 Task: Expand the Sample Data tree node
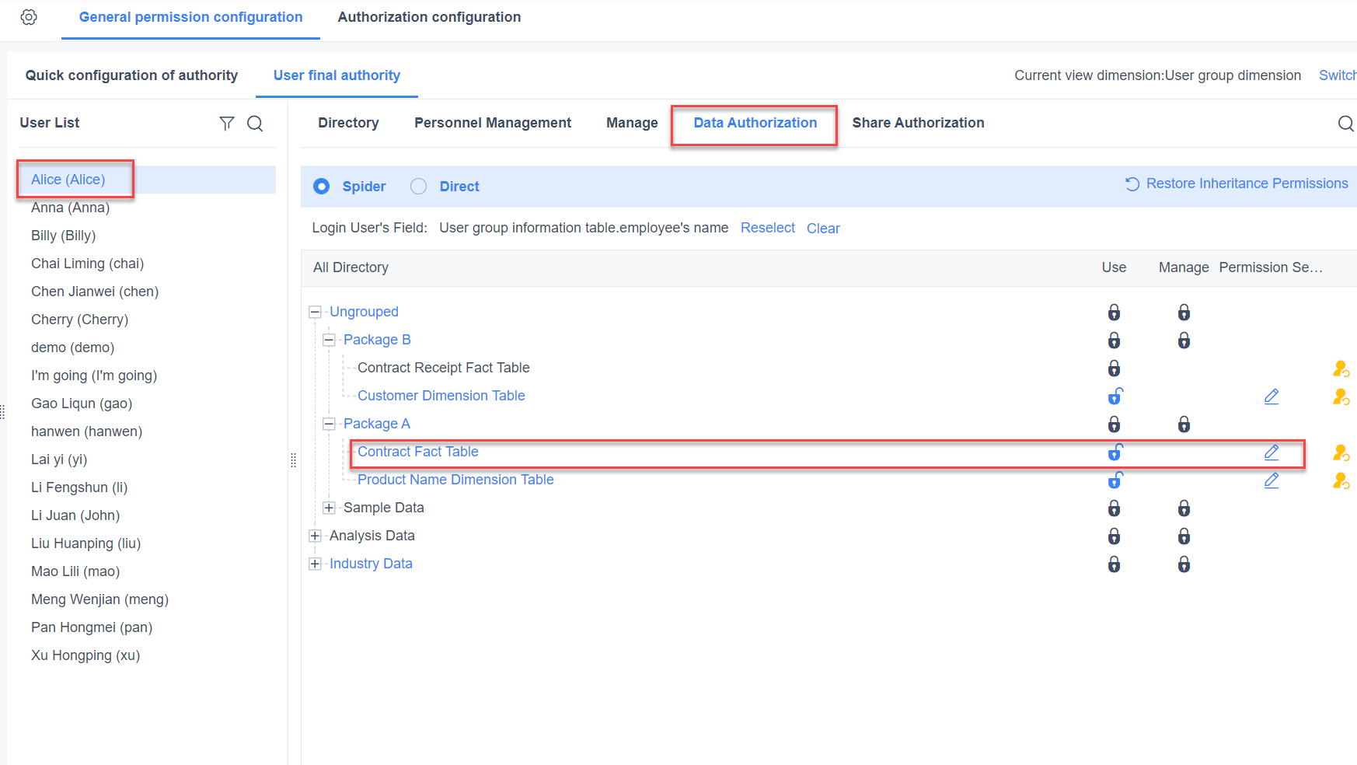pyautogui.click(x=329, y=507)
